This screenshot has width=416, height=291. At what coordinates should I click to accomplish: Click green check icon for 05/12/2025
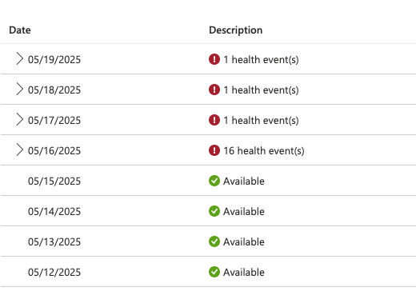[x=214, y=272]
